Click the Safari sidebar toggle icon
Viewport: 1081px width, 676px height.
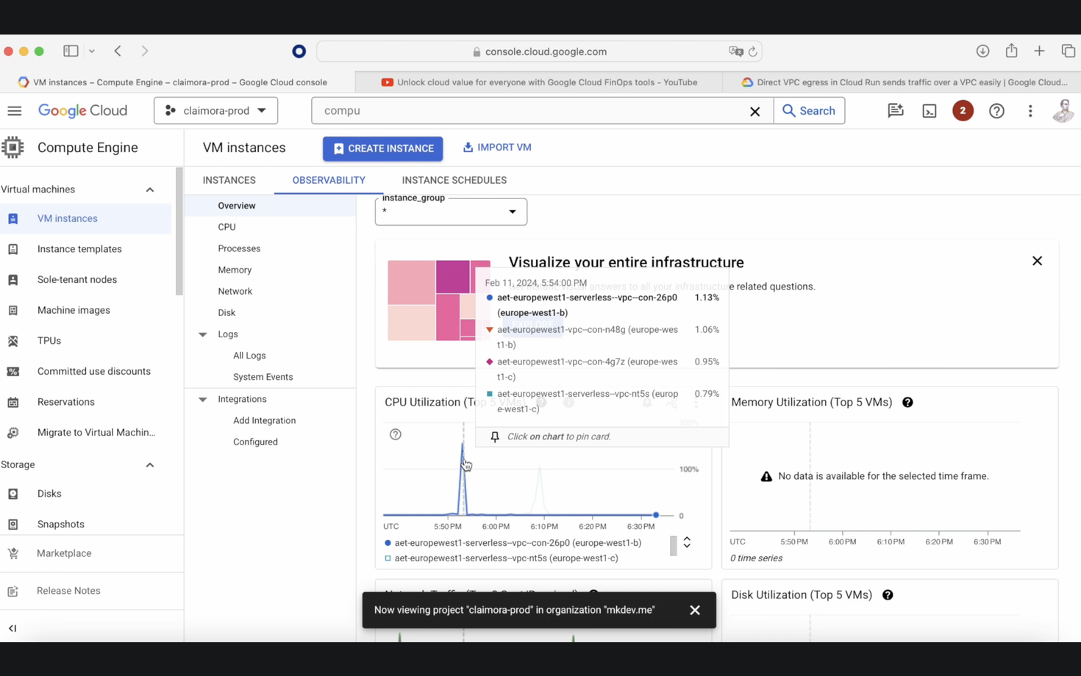pos(71,51)
